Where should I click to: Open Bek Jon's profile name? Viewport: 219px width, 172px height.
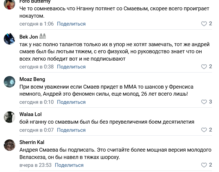(x=29, y=37)
